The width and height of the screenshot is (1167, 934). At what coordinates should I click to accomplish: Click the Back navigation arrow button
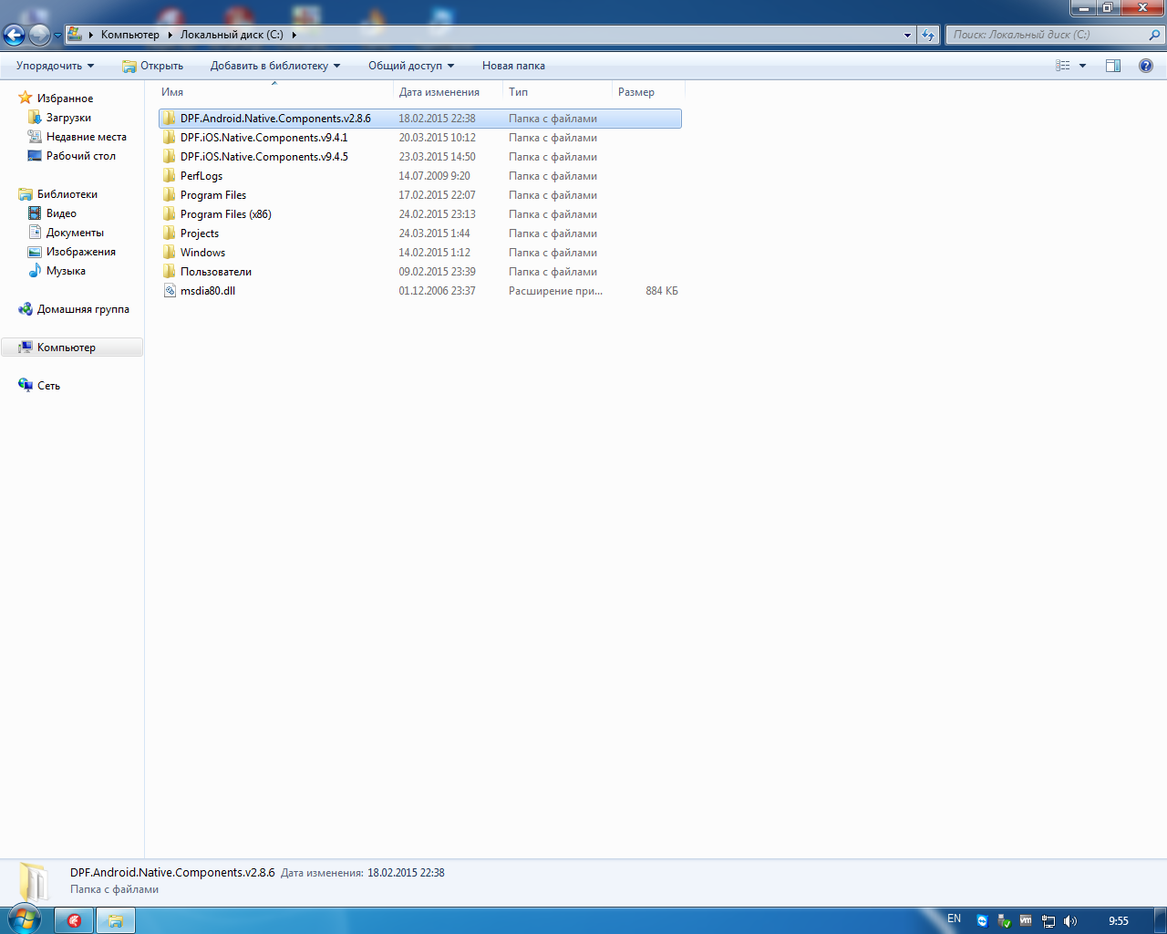coord(15,36)
